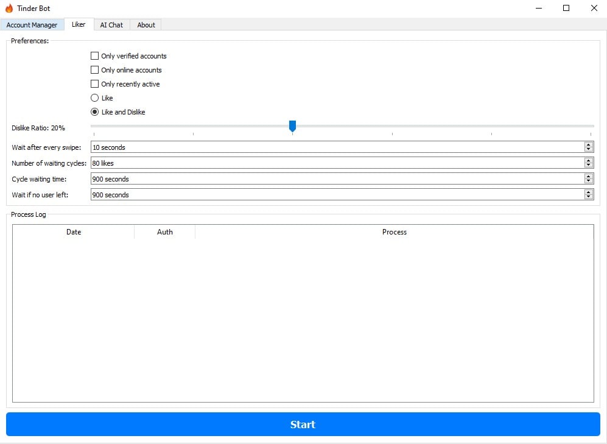Image resolution: width=607 pixels, height=444 pixels.
Task: Click the Wait if no user left field
Action: click(342, 195)
